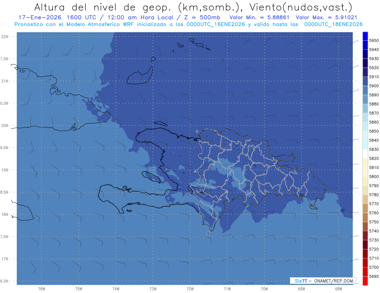Click the '75W' longitude label
Viewport: 380px width, 293px height.
point(79,289)
